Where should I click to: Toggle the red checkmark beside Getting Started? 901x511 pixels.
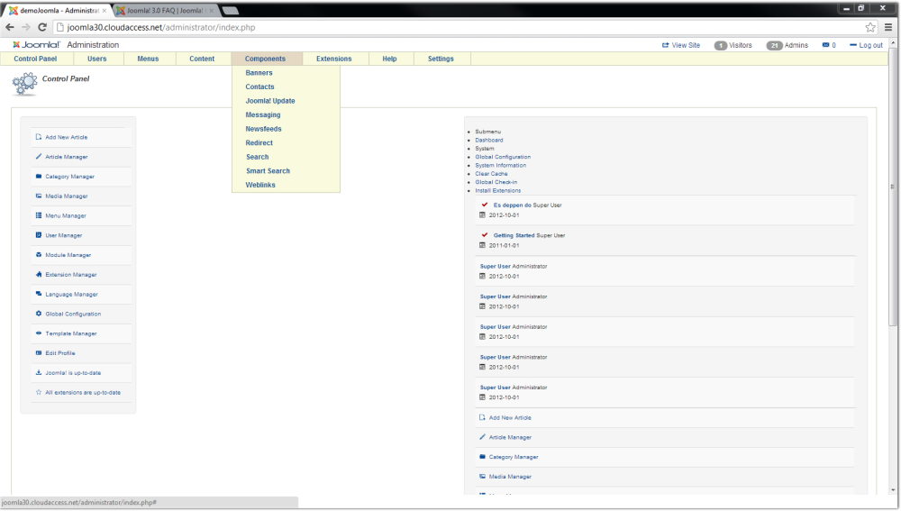point(484,235)
